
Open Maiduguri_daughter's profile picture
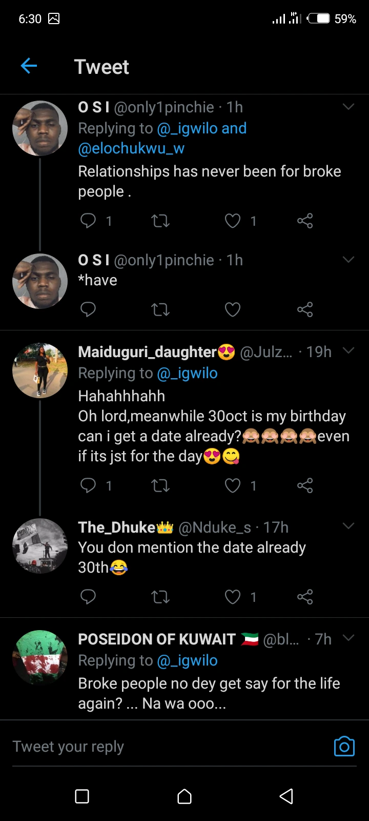point(40,370)
